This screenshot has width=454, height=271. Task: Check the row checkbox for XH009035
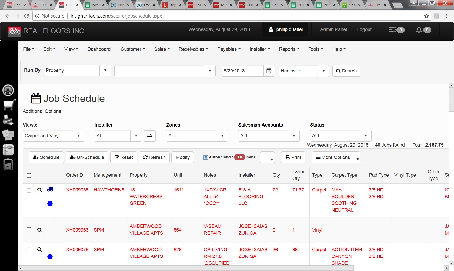[x=29, y=190]
